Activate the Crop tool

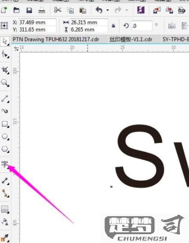[x=5, y=70]
